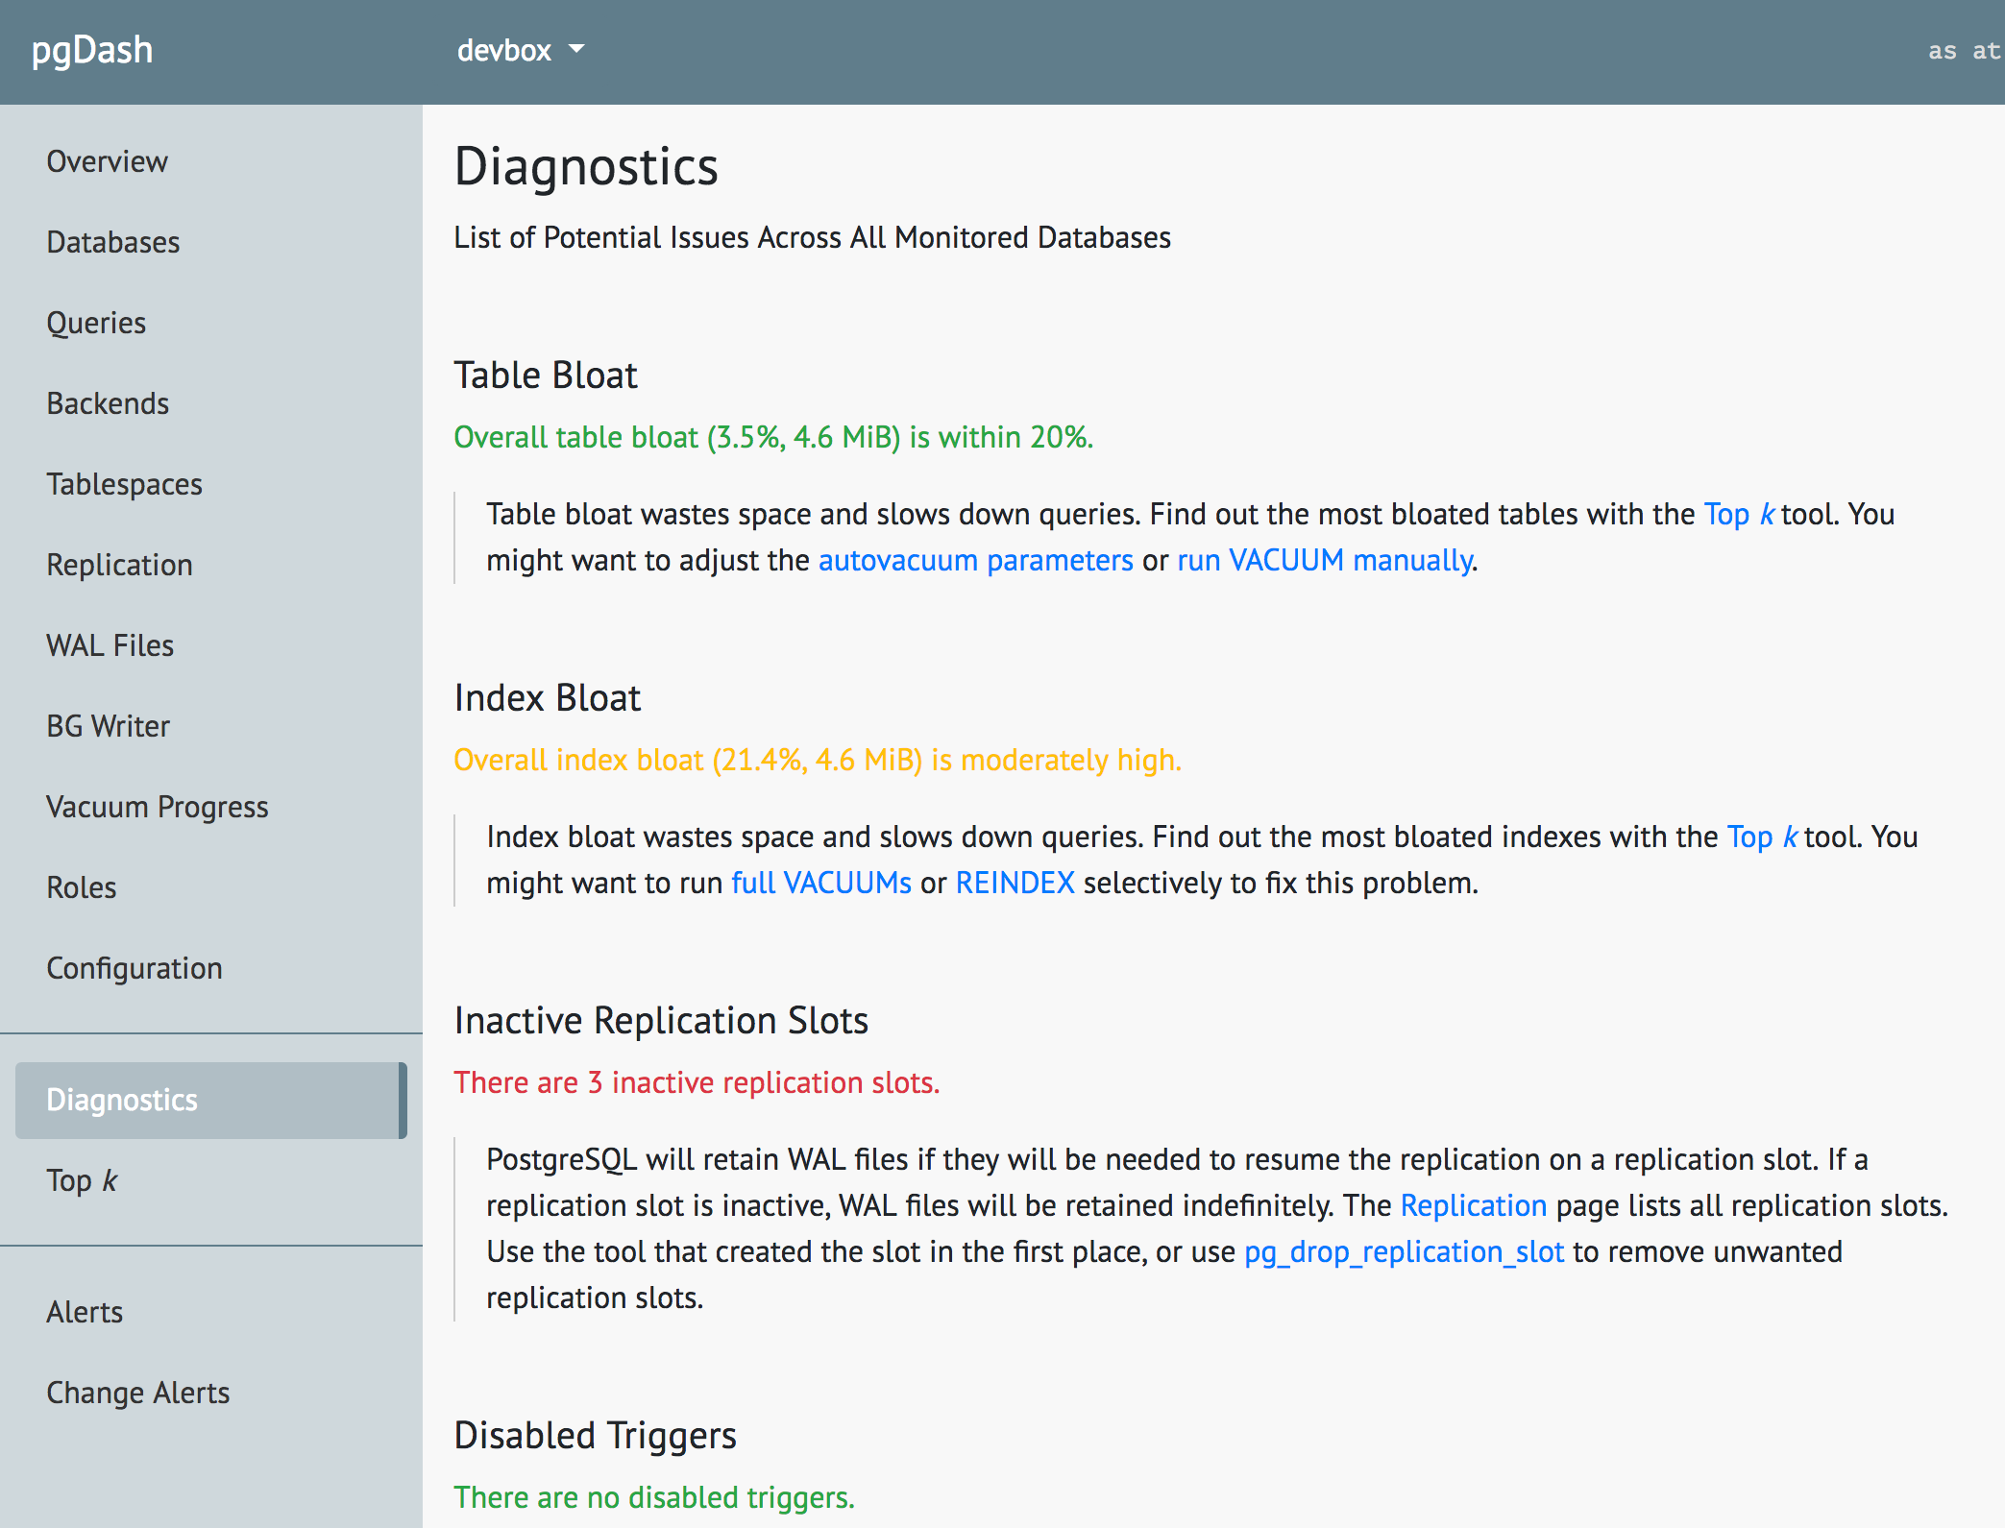The height and width of the screenshot is (1528, 2005).
Task: Click the WAL Files sidebar icon
Action: pos(110,645)
